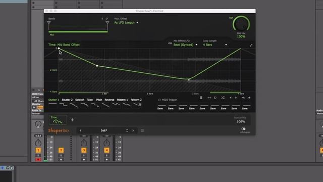Set track monitor to Auto
The height and width of the screenshot is (182, 323).
coord(40,107)
